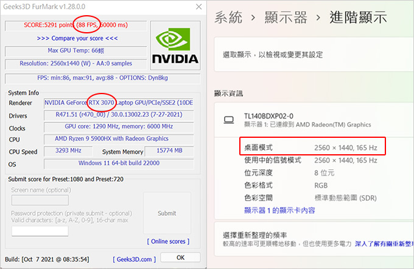The image size is (414, 269).
Task: Click the Drivers R471.51 field
Action: (x=119, y=115)
